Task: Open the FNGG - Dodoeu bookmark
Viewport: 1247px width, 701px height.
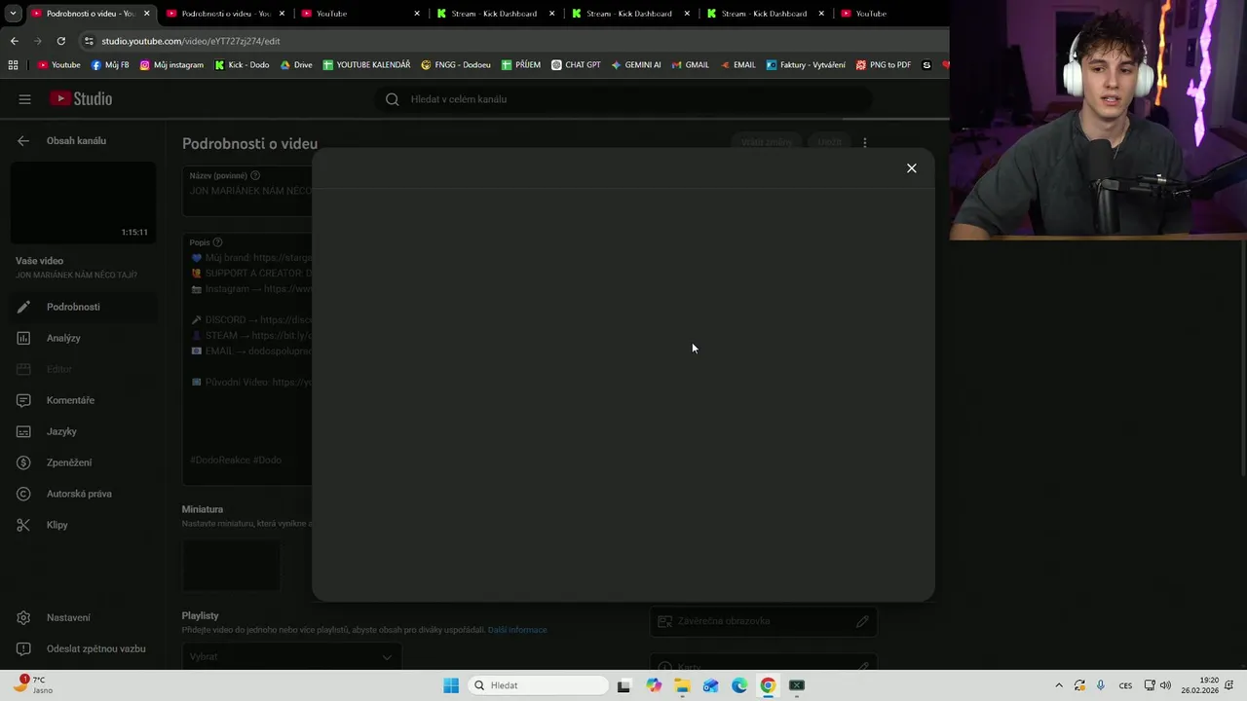Action: [456, 65]
